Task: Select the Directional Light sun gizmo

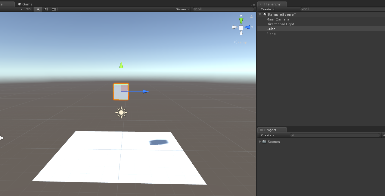Action: pos(121,112)
